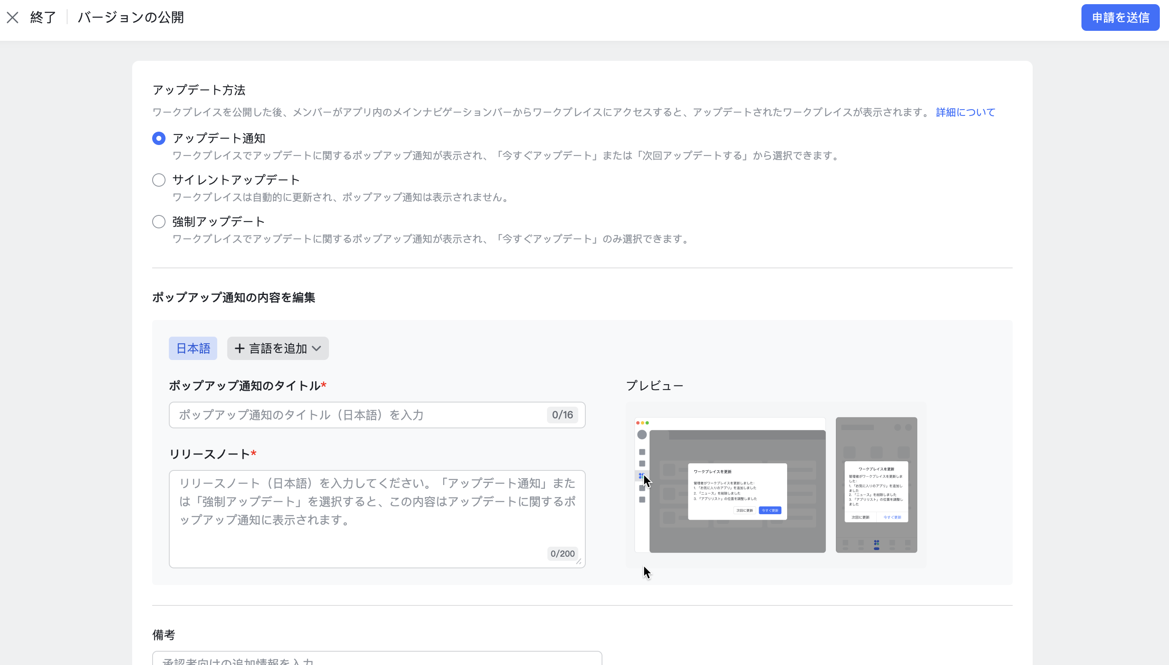Select the 強制アップデート update method
Viewport: 1169px width, 665px height.
click(x=158, y=222)
